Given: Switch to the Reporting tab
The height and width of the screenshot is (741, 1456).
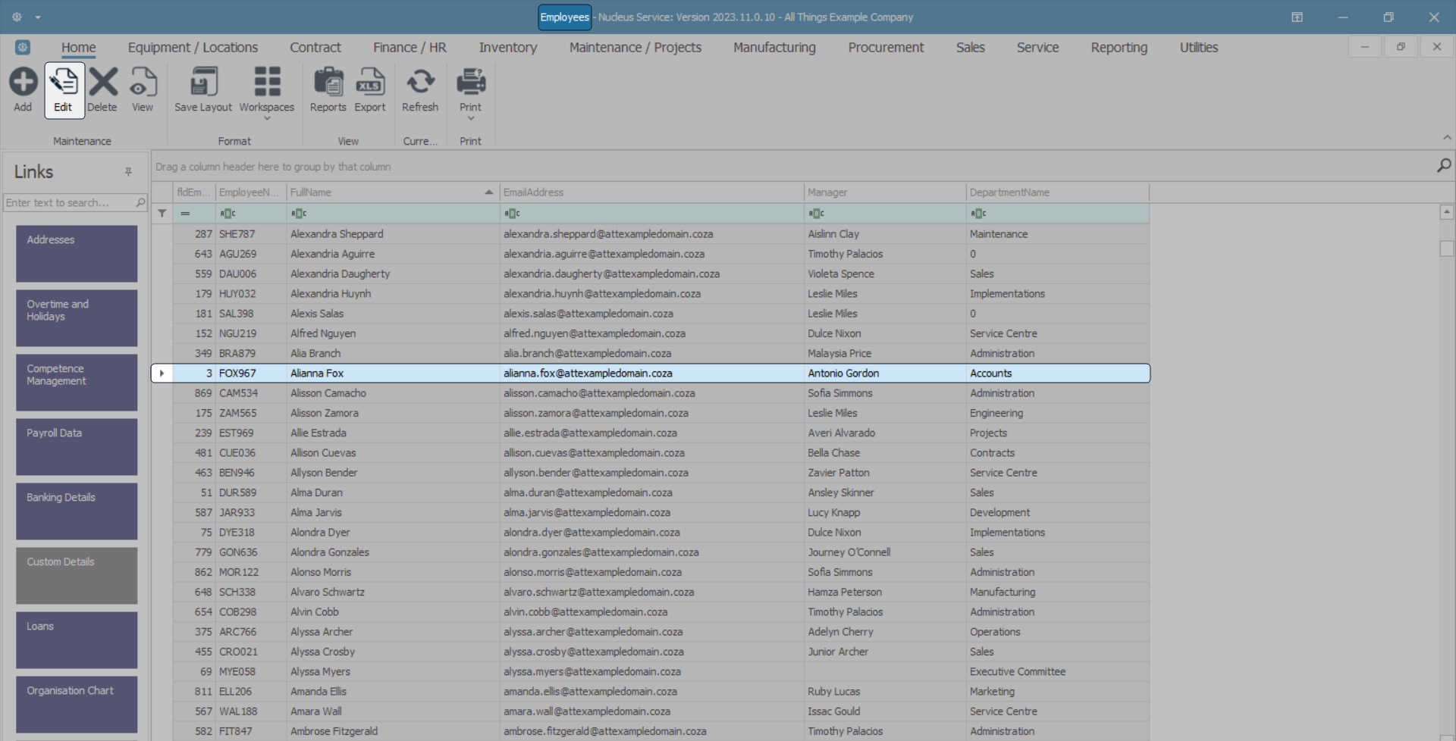Looking at the screenshot, I should coord(1119,47).
